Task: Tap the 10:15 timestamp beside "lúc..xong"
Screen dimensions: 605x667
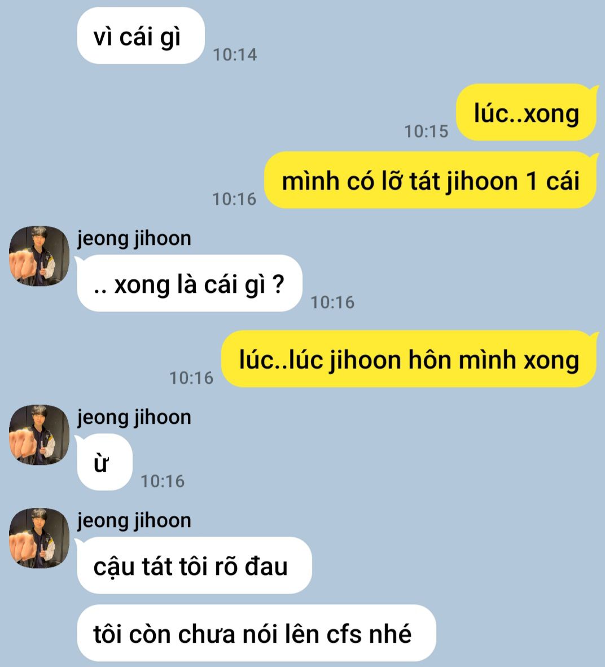Action: [x=426, y=131]
